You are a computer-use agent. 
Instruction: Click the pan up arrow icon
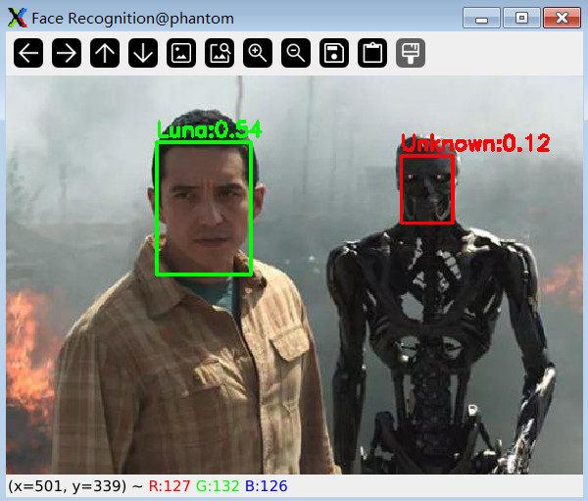tap(105, 53)
